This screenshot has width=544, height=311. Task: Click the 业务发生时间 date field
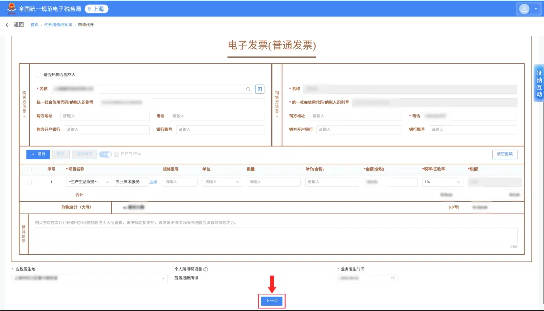(x=367, y=278)
